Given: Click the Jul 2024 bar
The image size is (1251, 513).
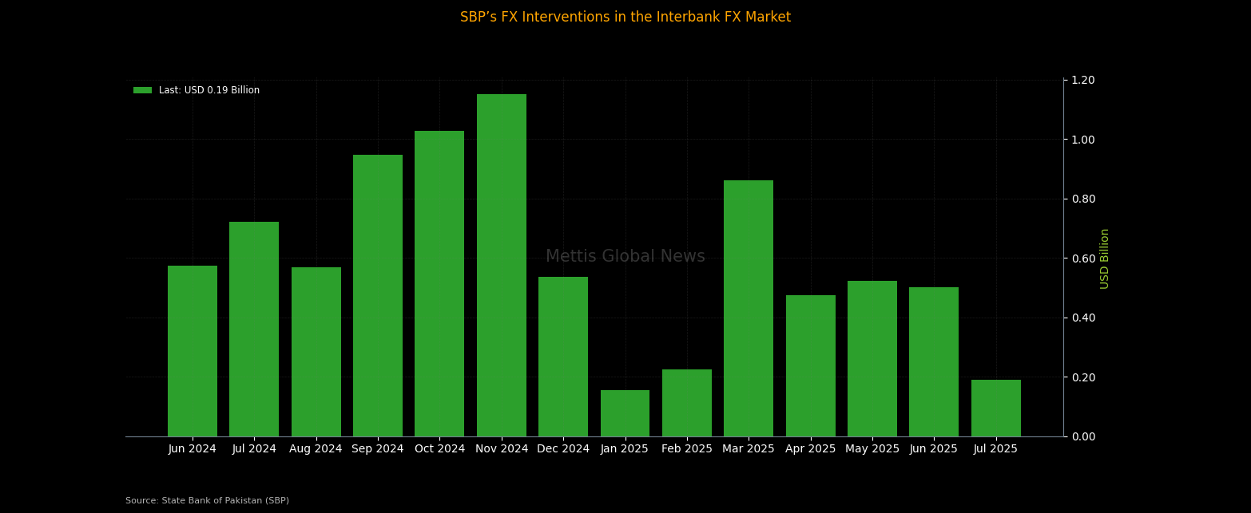Looking at the screenshot, I should click(x=254, y=329).
